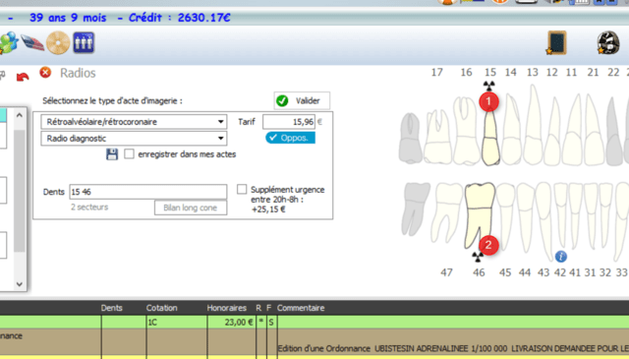629x359 pixels.
Task: Open the blackboard icon with star
Action: (x=556, y=42)
